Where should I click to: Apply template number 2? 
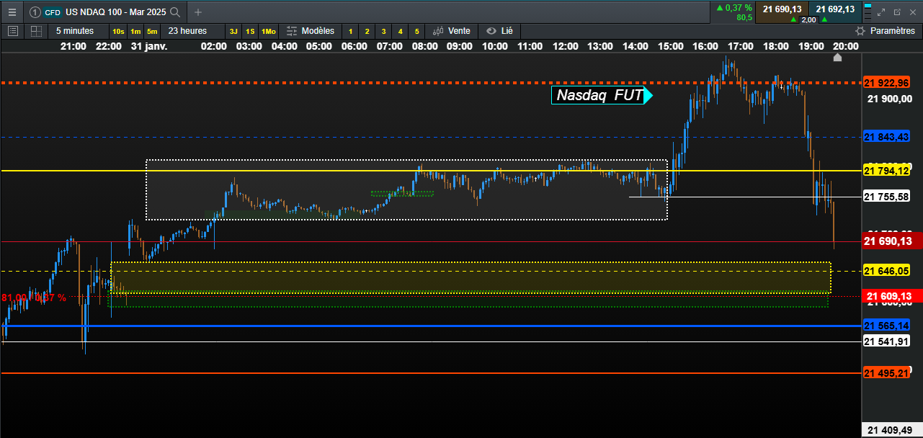(x=367, y=32)
